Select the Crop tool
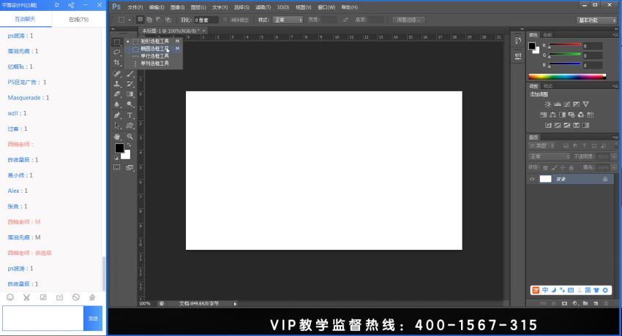622x336 pixels. pyautogui.click(x=116, y=63)
